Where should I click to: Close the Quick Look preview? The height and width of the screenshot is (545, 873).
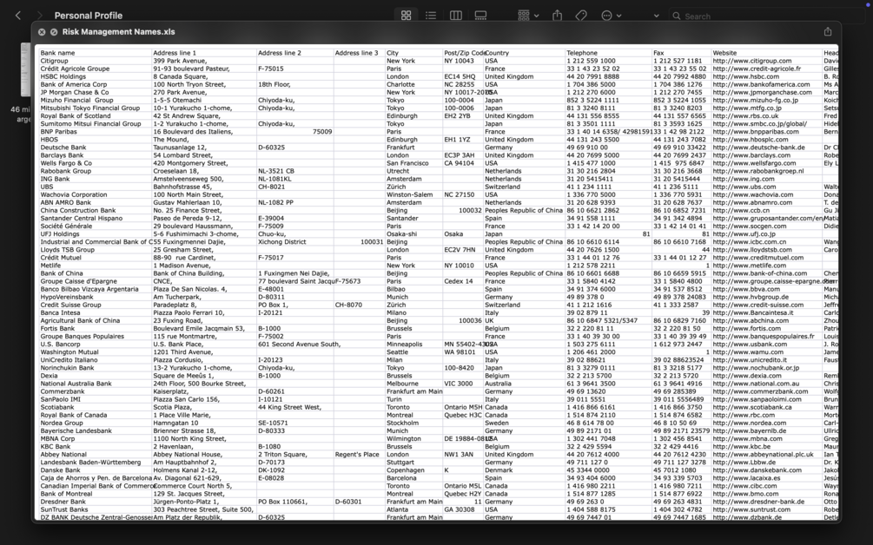[42, 32]
